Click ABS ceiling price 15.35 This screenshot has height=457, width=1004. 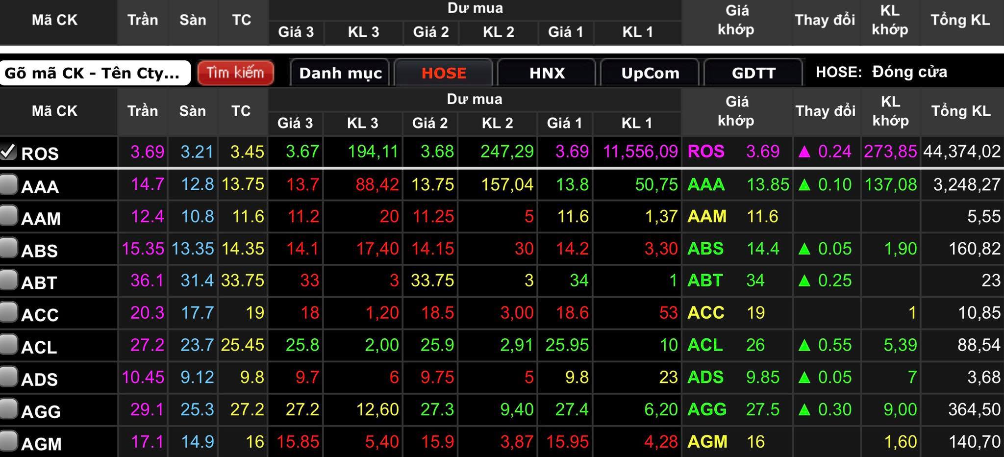pos(143,249)
